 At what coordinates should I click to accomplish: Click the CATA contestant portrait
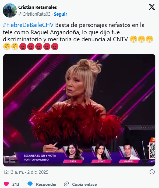[73, 152]
